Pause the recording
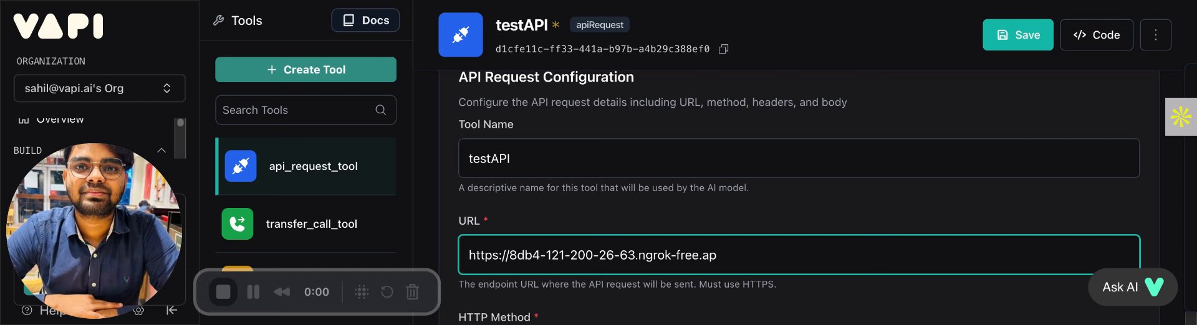 click(253, 292)
